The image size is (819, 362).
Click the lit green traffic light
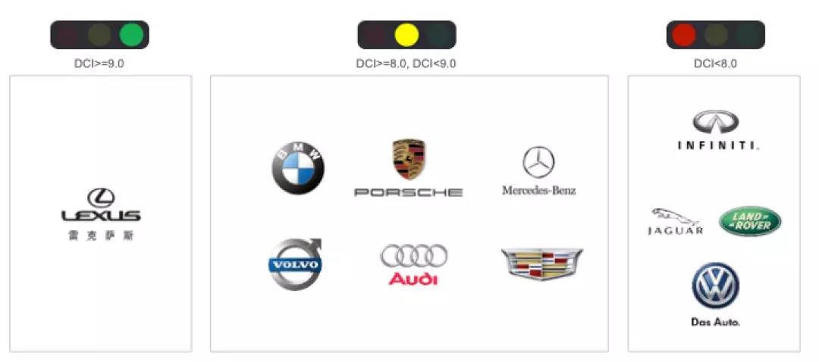131,35
